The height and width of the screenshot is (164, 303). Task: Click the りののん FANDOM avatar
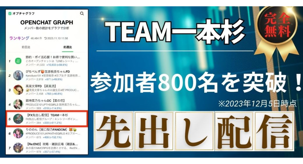[18, 133]
